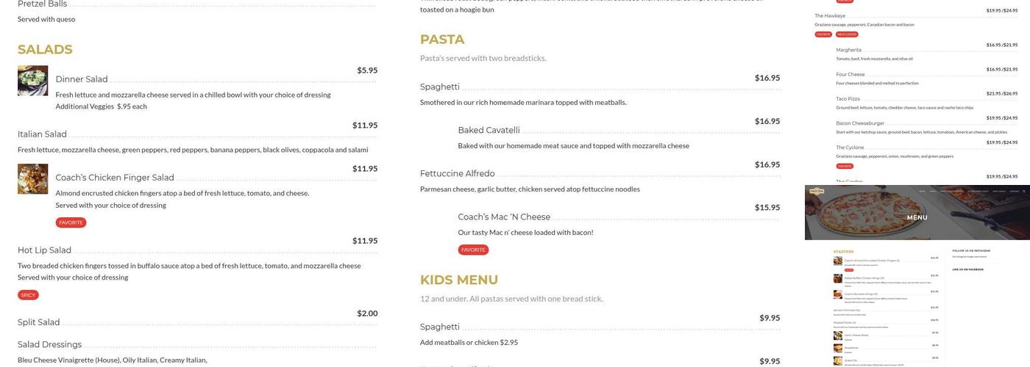This screenshot has height=367, width=1030.
Task: Click the Split Salad menu entry
Action: click(38, 322)
